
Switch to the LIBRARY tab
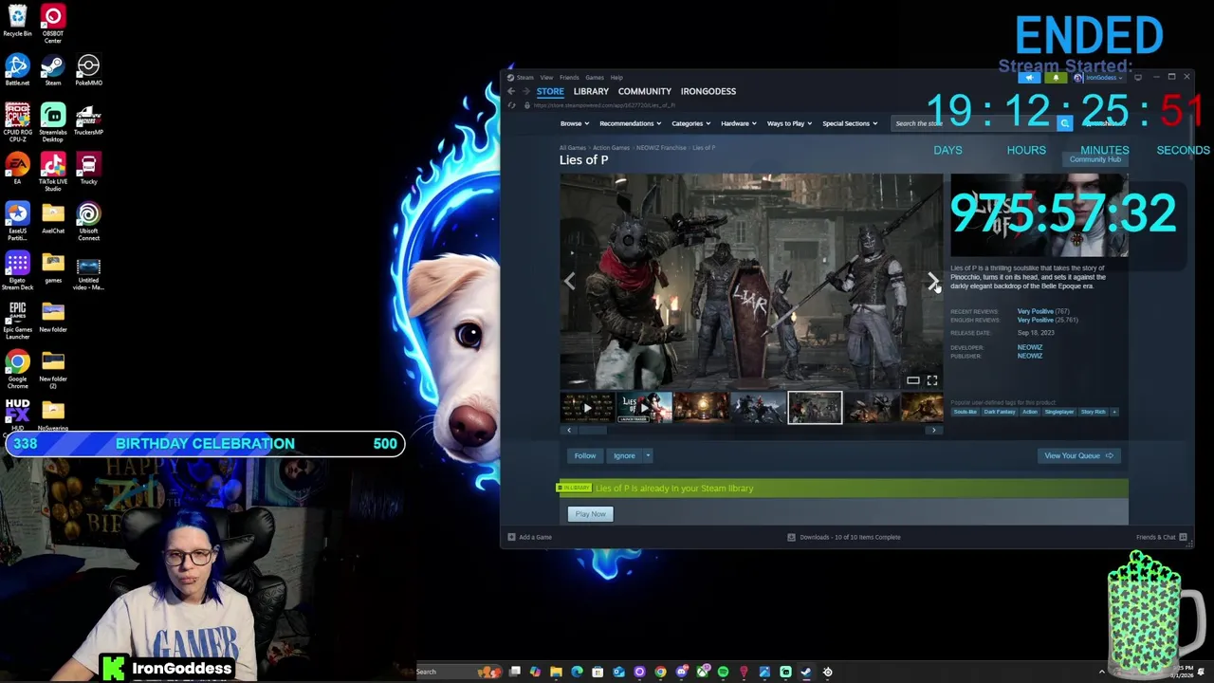click(x=591, y=91)
